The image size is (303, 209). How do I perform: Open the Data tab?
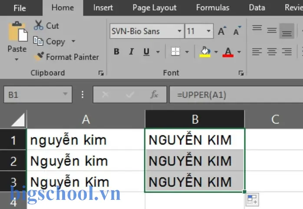pos(257,8)
